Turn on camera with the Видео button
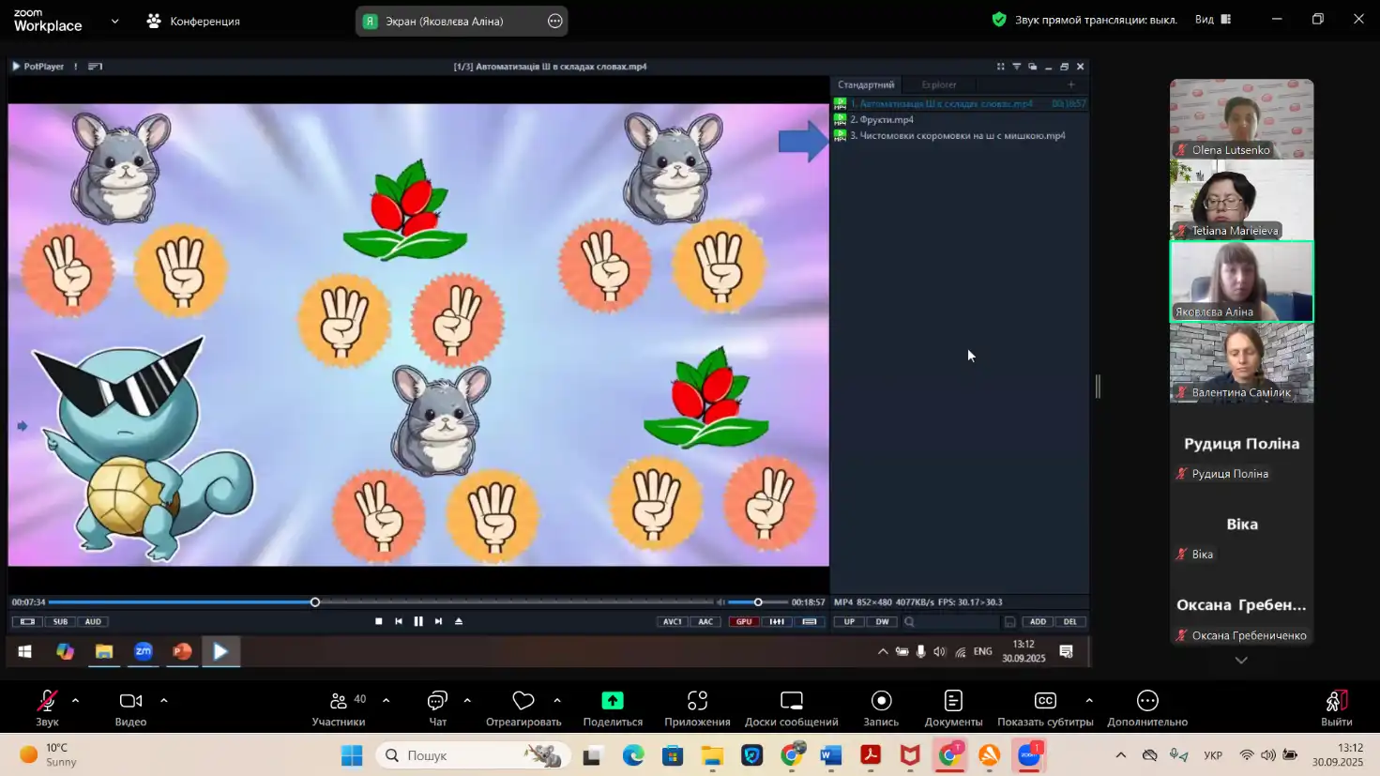The image size is (1380, 776). (130, 708)
